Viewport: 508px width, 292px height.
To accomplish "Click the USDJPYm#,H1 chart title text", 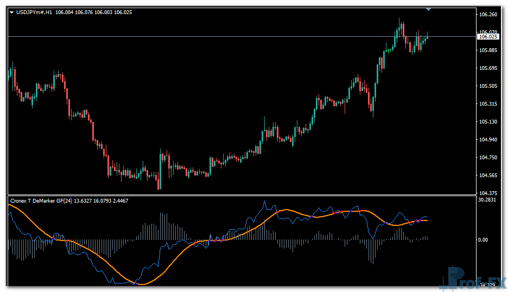I will [x=34, y=12].
